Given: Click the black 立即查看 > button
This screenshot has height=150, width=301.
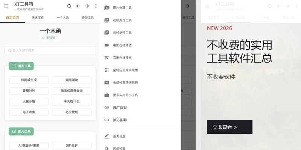Looking at the screenshot, I should tap(230, 127).
